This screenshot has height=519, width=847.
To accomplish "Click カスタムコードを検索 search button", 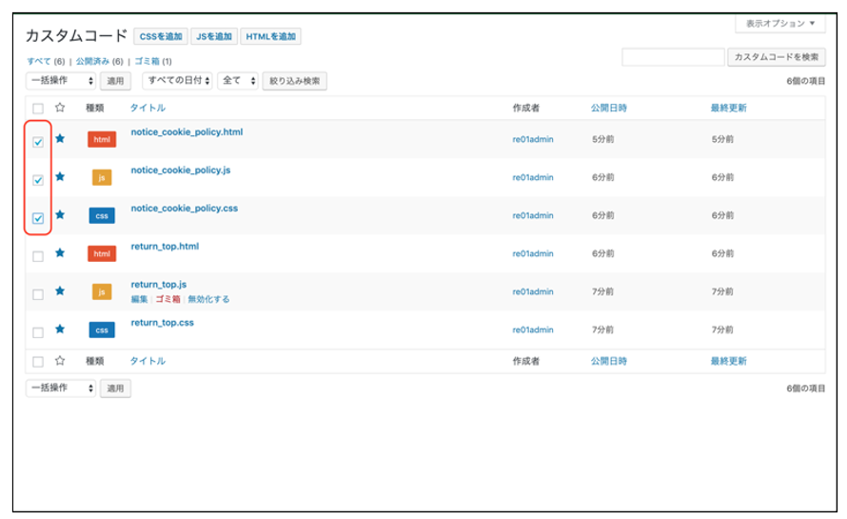I will pyautogui.click(x=777, y=57).
